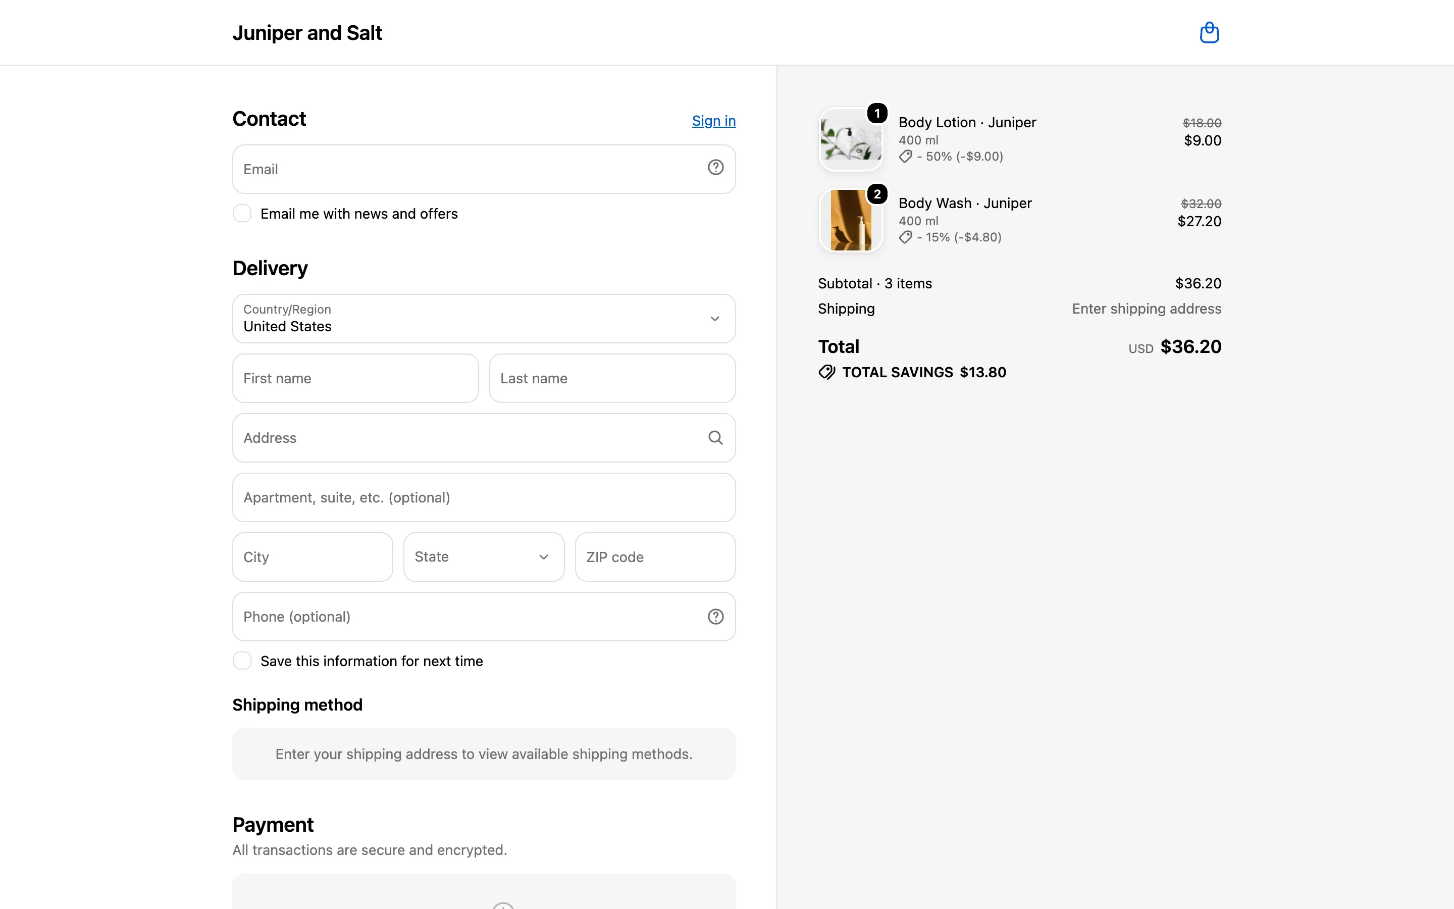The width and height of the screenshot is (1454, 909).
Task: Click the $9.00 discounted price
Action: [x=1202, y=141]
